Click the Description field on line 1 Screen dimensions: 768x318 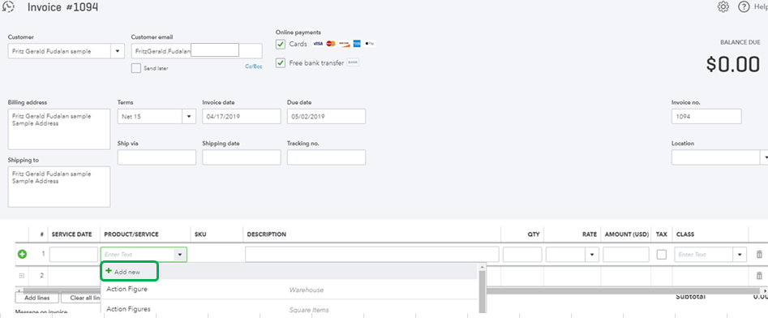372,254
